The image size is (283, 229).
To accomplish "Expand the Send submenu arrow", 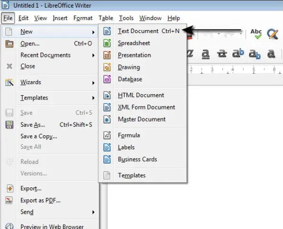I will [x=94, y=212].
